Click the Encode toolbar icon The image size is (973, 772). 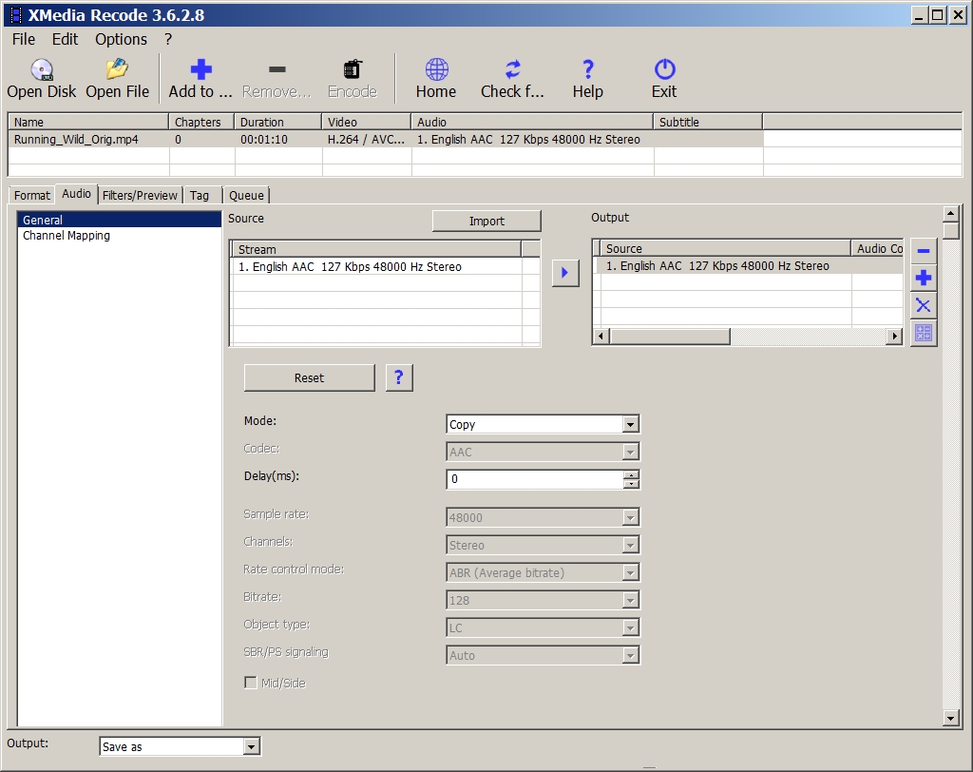(352, 69)
